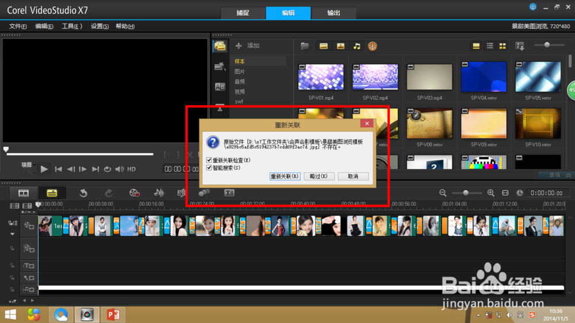Click the 添加 add folder button

click(247, 46)
